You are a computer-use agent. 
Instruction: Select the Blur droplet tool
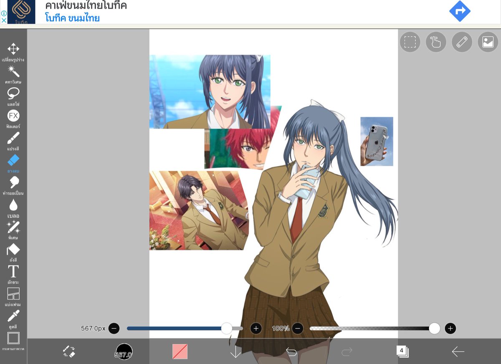point(13,208)
